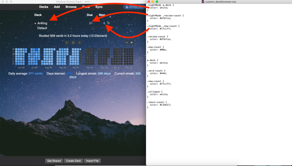Click the 'color: #00a;' line in editor
The image size is (292, 166).
[x=158, y=50]
